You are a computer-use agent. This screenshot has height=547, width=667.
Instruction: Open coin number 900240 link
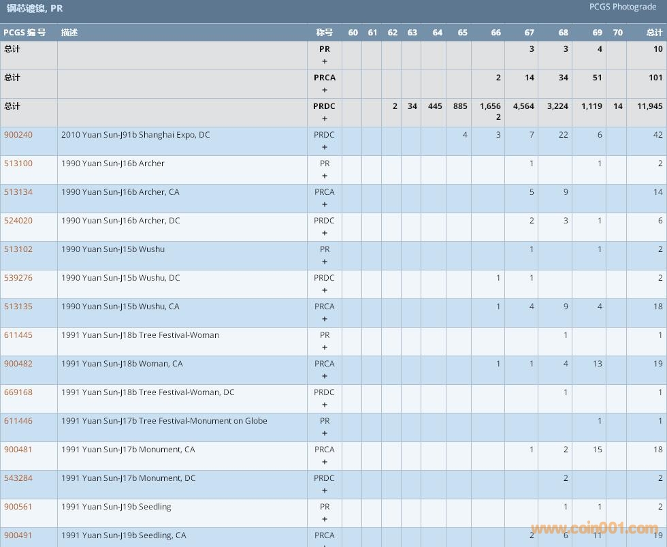click(x=18, y=135)
